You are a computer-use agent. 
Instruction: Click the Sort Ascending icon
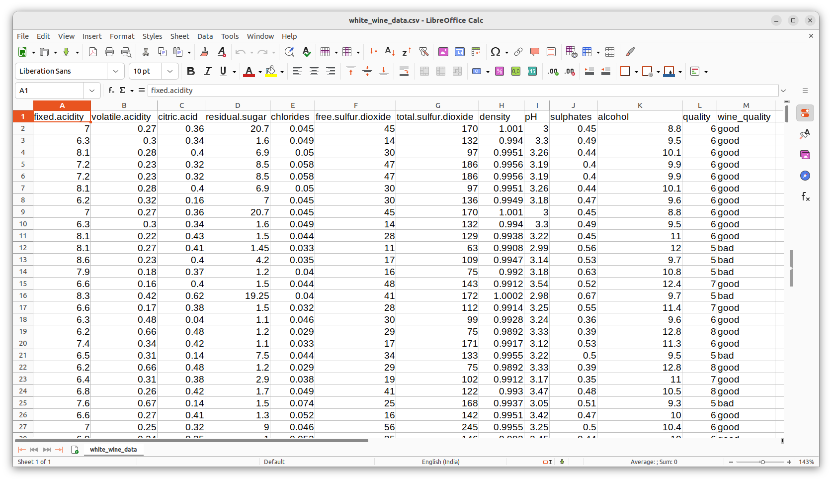(390, 52)
